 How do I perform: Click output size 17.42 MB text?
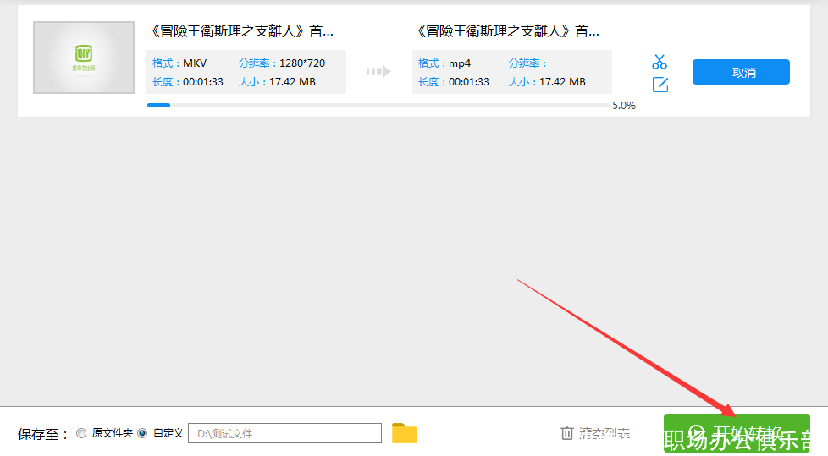pyautogui.click(x=562, y=82)
